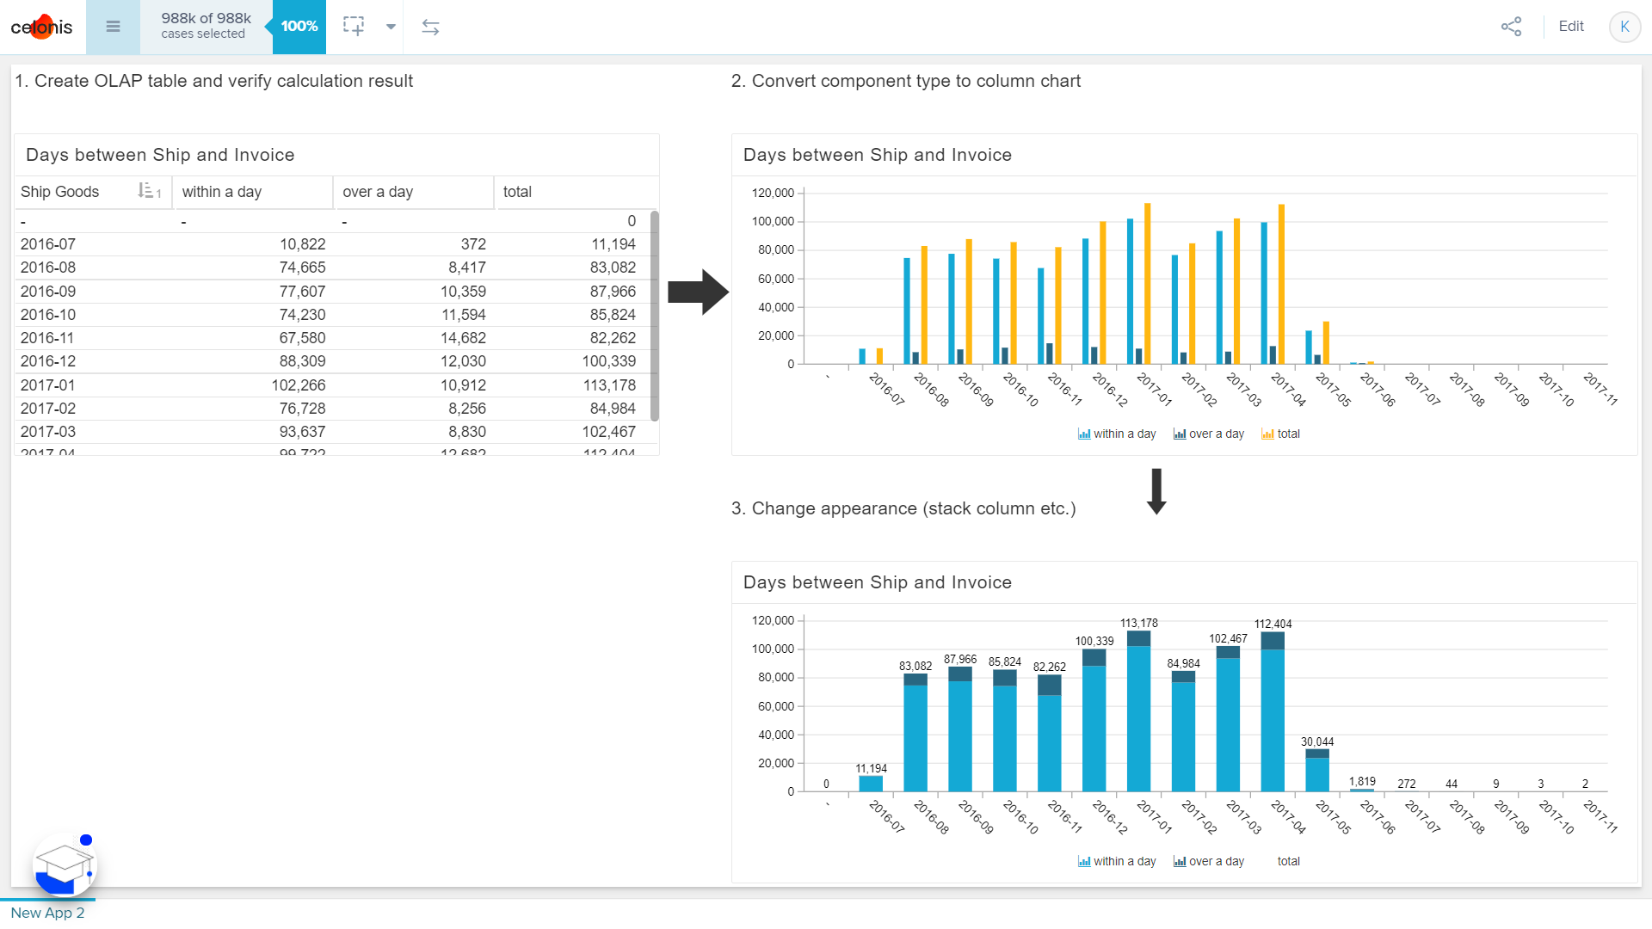This screenshot has height=929, width=1652.
Task: Click the swap arrows icon in toolbar
Action: point(430,27)
